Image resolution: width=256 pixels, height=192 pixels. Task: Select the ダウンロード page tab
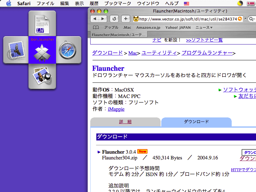tap(196, 122)
